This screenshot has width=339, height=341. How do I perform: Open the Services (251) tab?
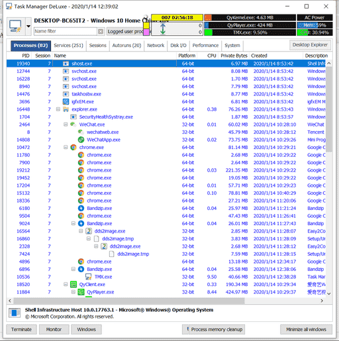pyautogui.click(x=68, y=46)
